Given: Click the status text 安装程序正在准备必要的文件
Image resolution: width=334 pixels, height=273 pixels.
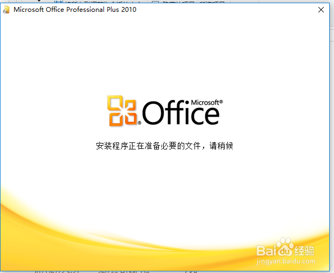Looking at the screenshot, I should 149,146.
